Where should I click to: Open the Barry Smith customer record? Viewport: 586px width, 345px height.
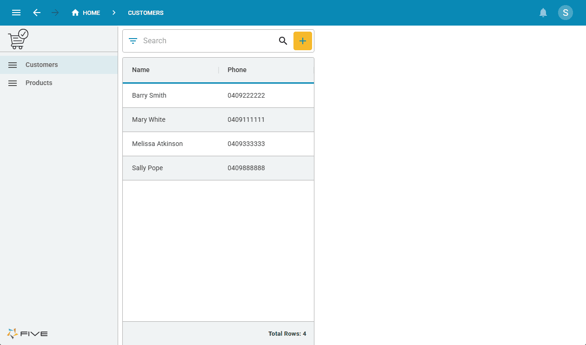(x=149, y=95)
